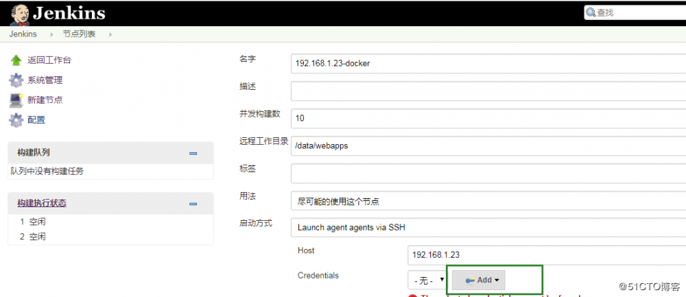The height and width of the screenshot is (297, 686).
Task: Click the green up-arrow 返回工作台 icon
Action: click(16, 60)
